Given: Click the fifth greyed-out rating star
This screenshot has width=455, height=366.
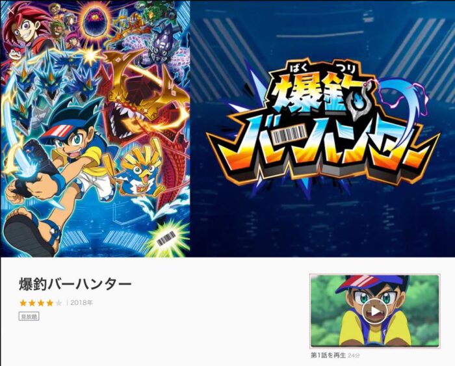Looking at the screenshot, I should tap(58, 303).
